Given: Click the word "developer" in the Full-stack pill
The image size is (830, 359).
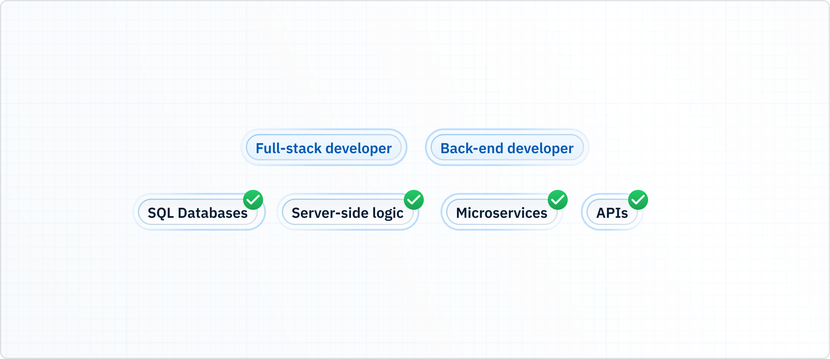Looking at the screenshot, I should tap(359, 148).
